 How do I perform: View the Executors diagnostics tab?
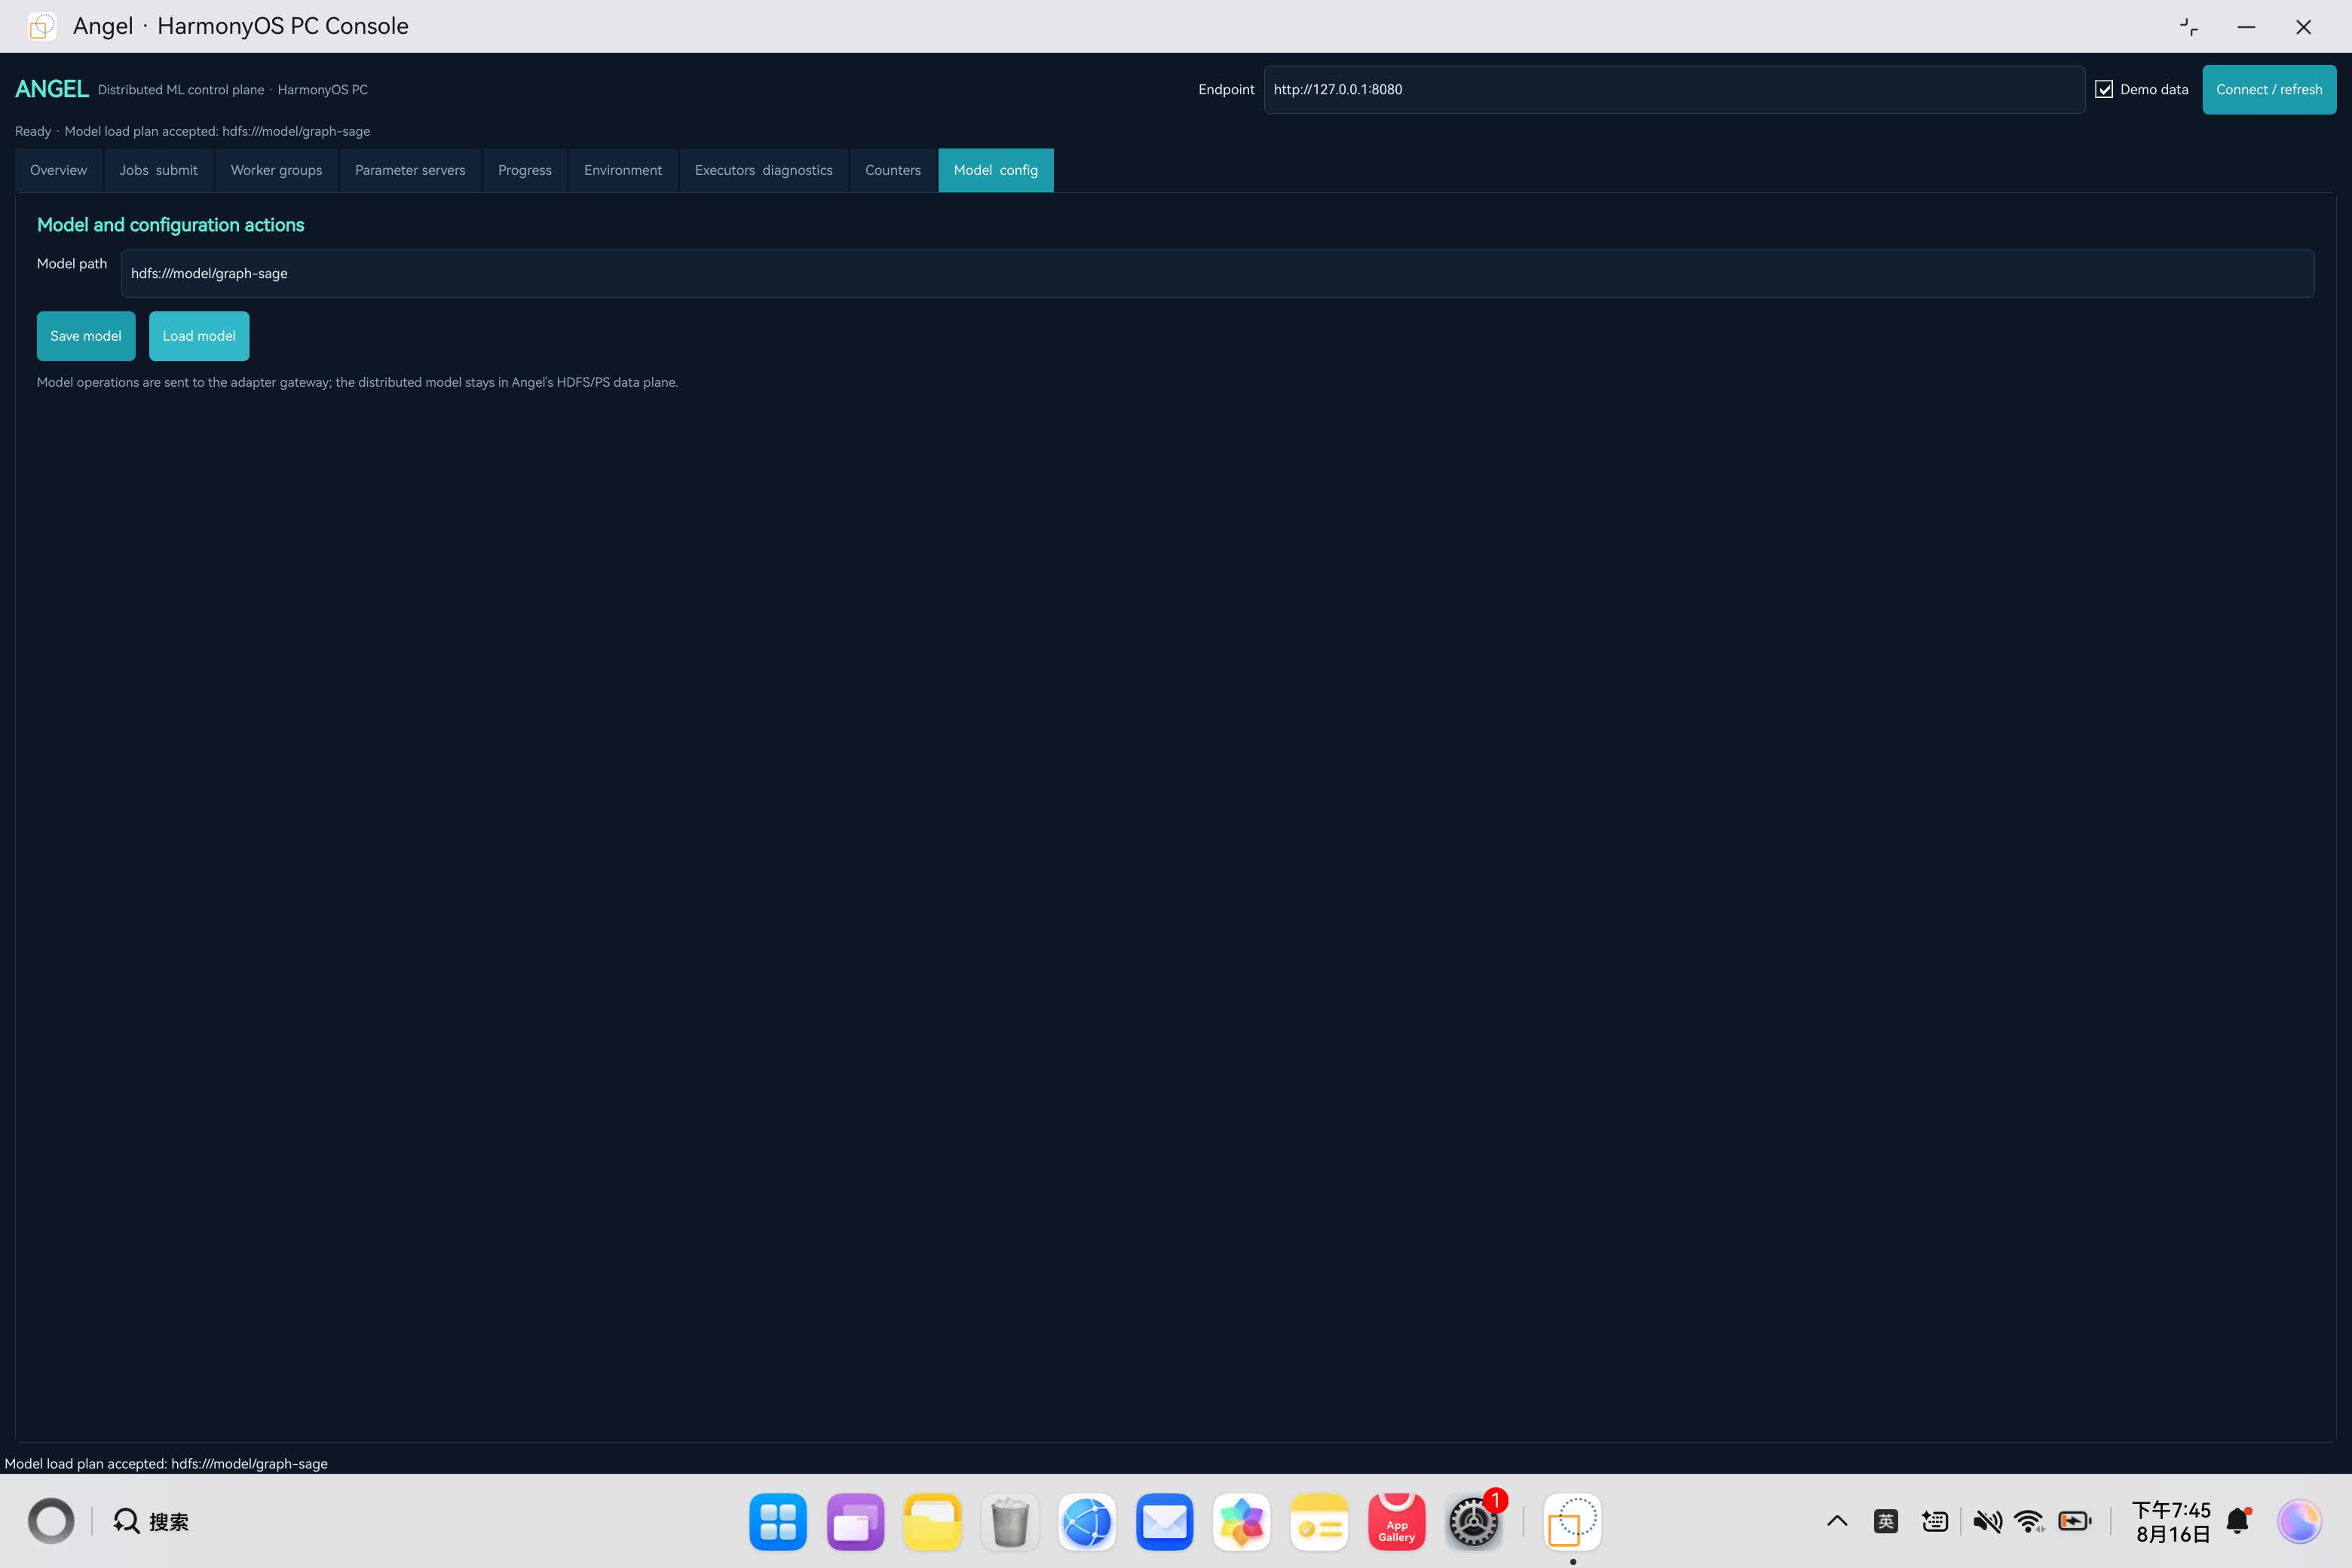(x=763, y=170)
